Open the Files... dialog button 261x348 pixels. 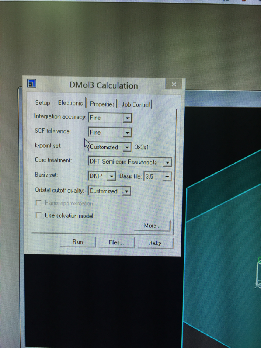116,242
